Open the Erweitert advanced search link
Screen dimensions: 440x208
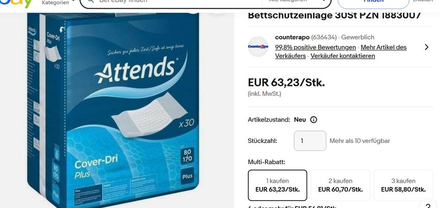(423, 1)
